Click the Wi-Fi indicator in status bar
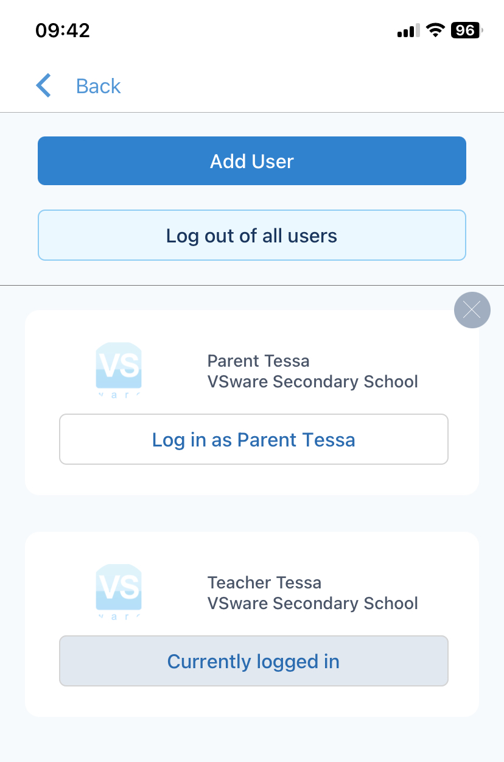 435,30
